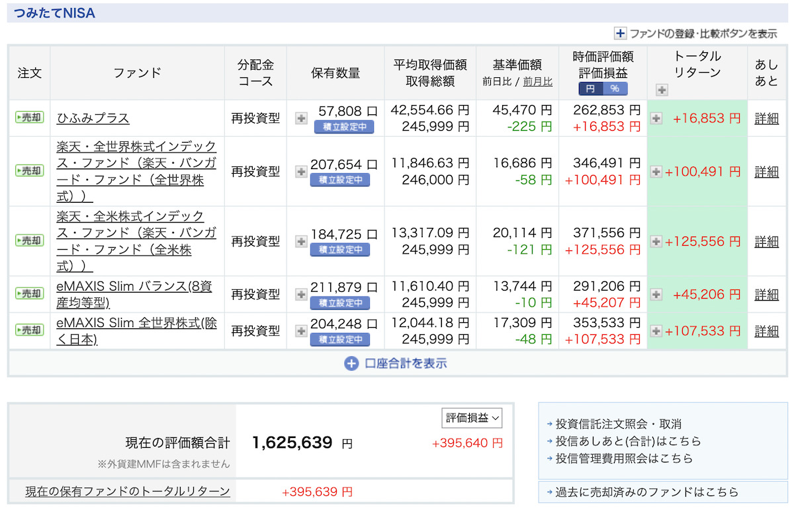Open the eMAXIS Slim バランス(8資産均等型) link
This screenshot has width=794, height=508.
point(134,295)
